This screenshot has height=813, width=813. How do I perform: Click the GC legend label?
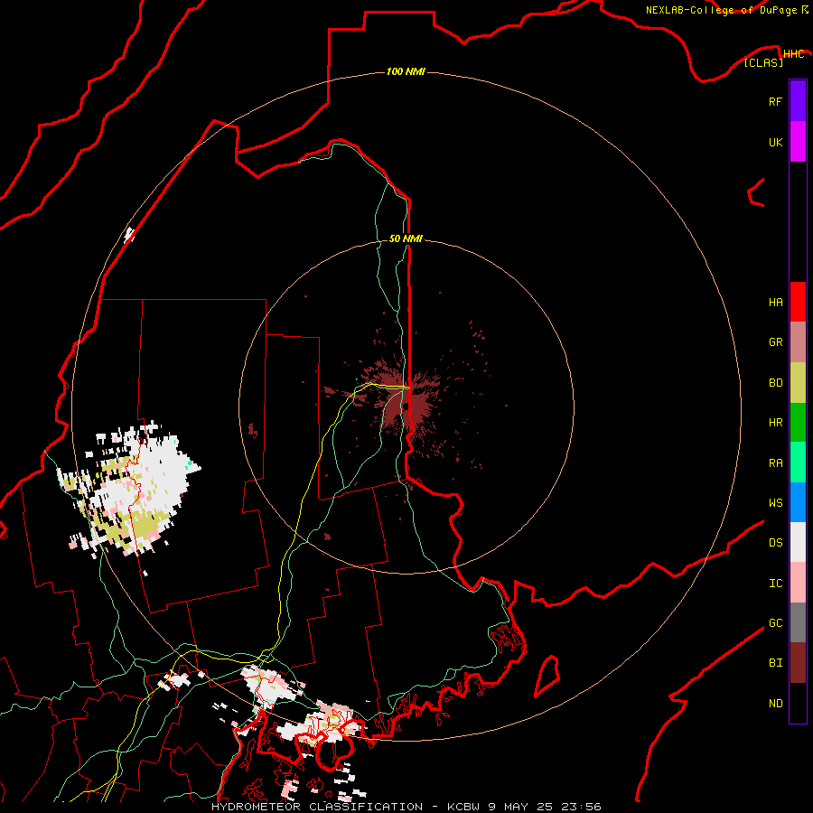775,623
